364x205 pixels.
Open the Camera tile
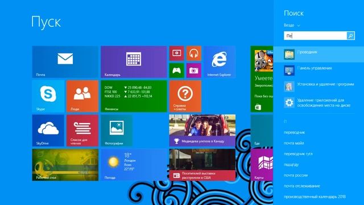click(x=194, y=71)
